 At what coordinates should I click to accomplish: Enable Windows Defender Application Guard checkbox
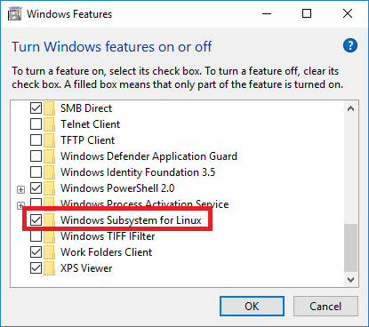36,156
